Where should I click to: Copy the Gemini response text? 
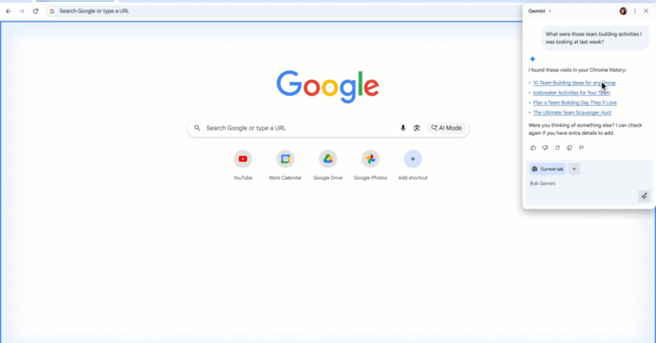(569, 147)
